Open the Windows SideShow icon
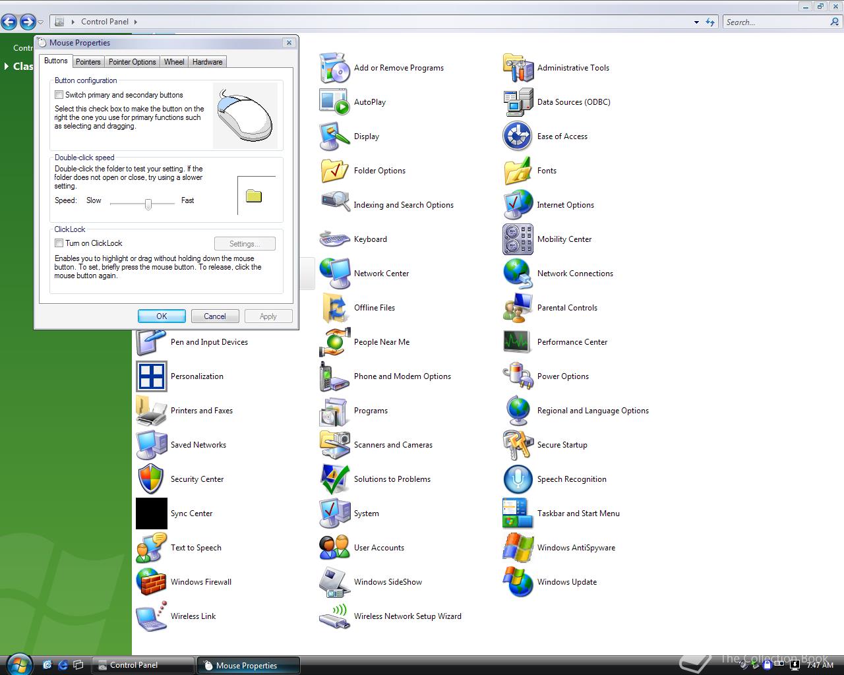The width and height of the screenshot is (844, 675). [x=335, y=582]
